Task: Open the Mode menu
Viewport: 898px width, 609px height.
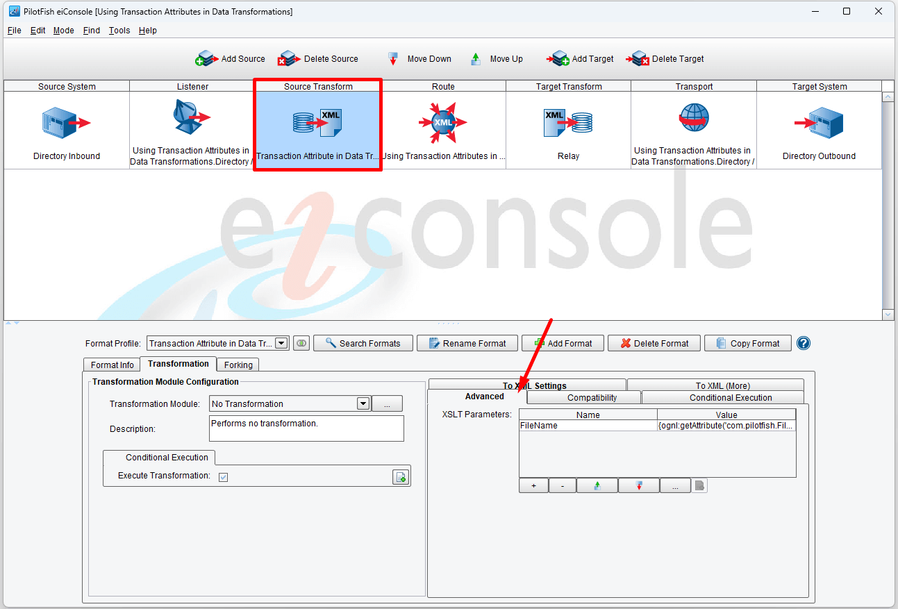Action: click(x=64, y=31)
